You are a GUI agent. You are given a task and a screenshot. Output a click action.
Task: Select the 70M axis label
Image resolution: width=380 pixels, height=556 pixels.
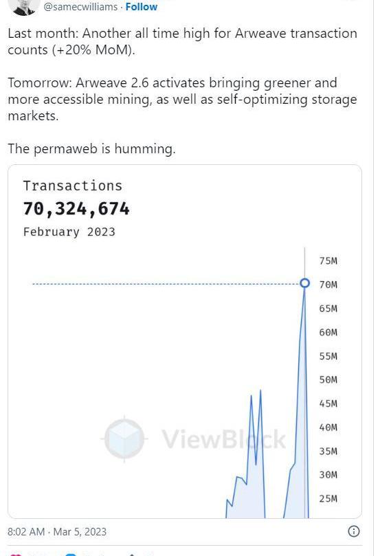[x=328, y=285]
